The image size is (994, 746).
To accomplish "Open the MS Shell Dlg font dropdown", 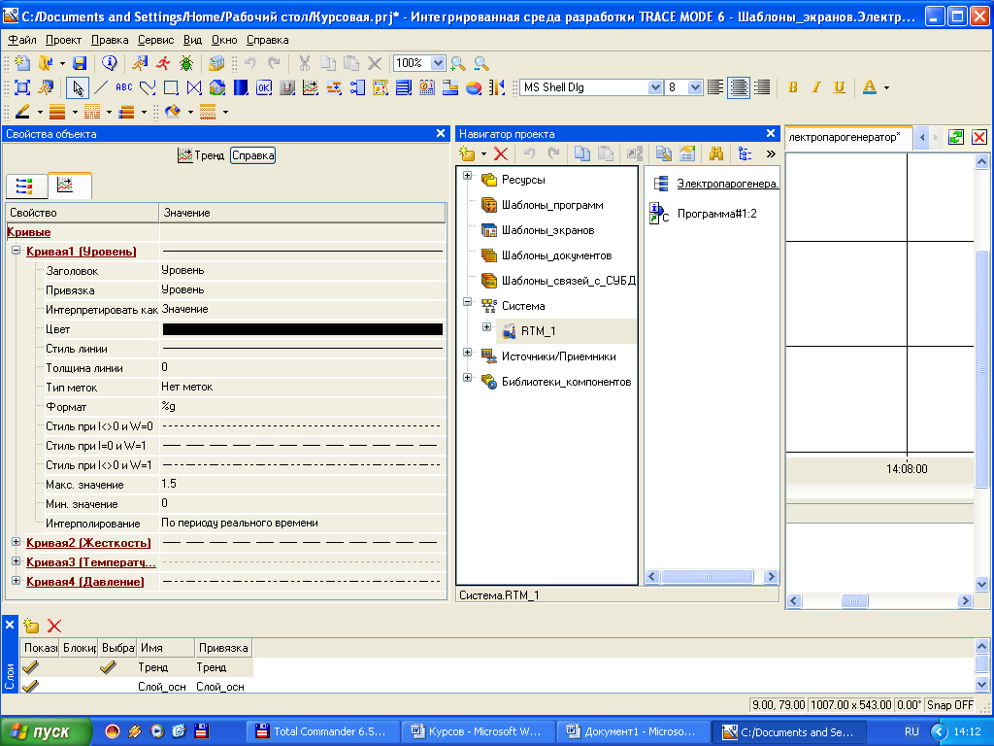I will [x=655, y=87].
